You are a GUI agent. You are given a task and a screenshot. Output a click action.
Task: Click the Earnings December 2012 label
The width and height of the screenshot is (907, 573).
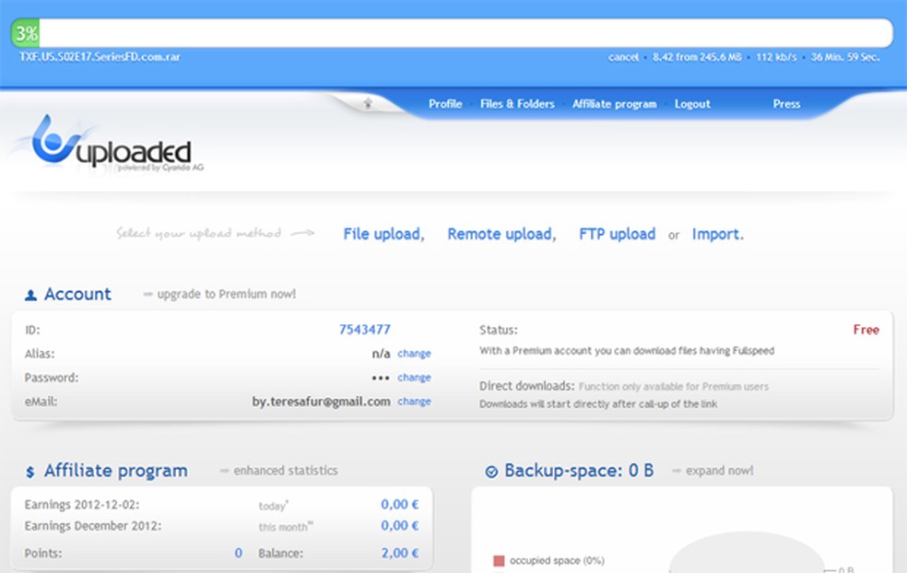click(93, 526)
